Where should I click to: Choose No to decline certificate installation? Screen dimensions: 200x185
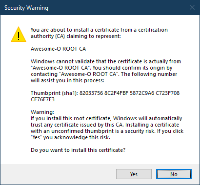pyautogui.click(x=174, y=174)
